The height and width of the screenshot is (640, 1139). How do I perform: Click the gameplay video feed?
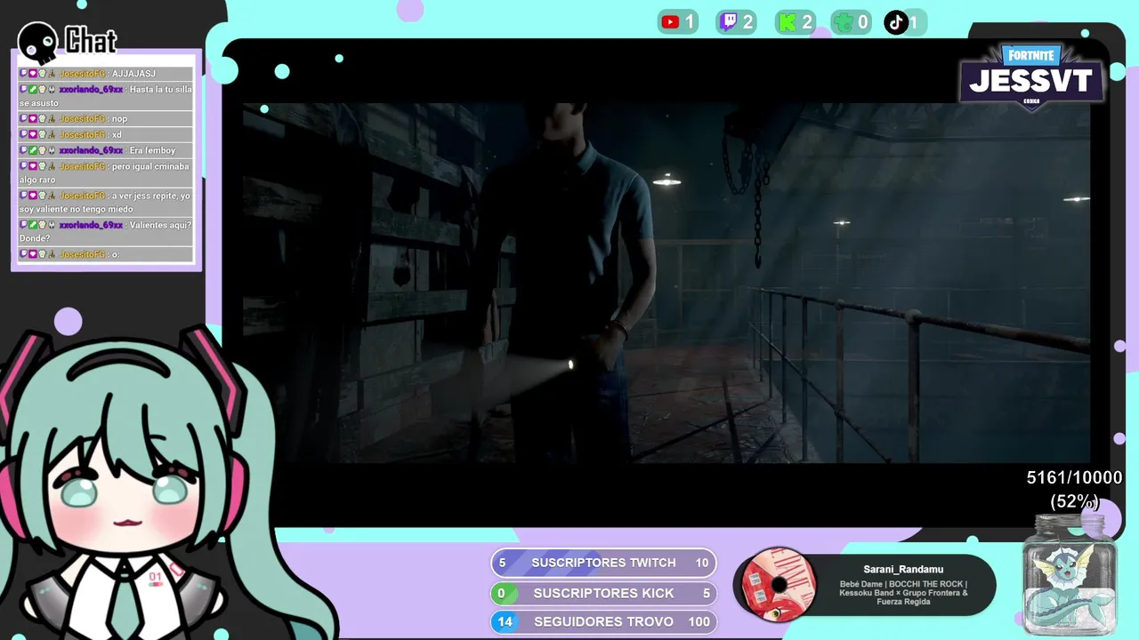[x=666, y=283]
